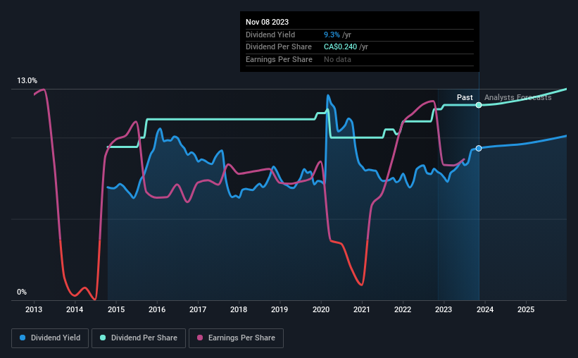Screen dimensions: 578x358
Task: Toggle the Dividend Per Share legend button
Action: tap(139, 338)
